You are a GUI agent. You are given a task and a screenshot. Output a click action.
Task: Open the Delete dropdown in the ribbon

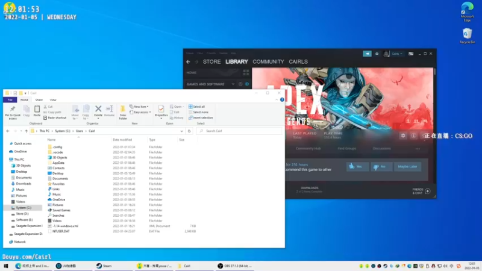tap(98, 119)
